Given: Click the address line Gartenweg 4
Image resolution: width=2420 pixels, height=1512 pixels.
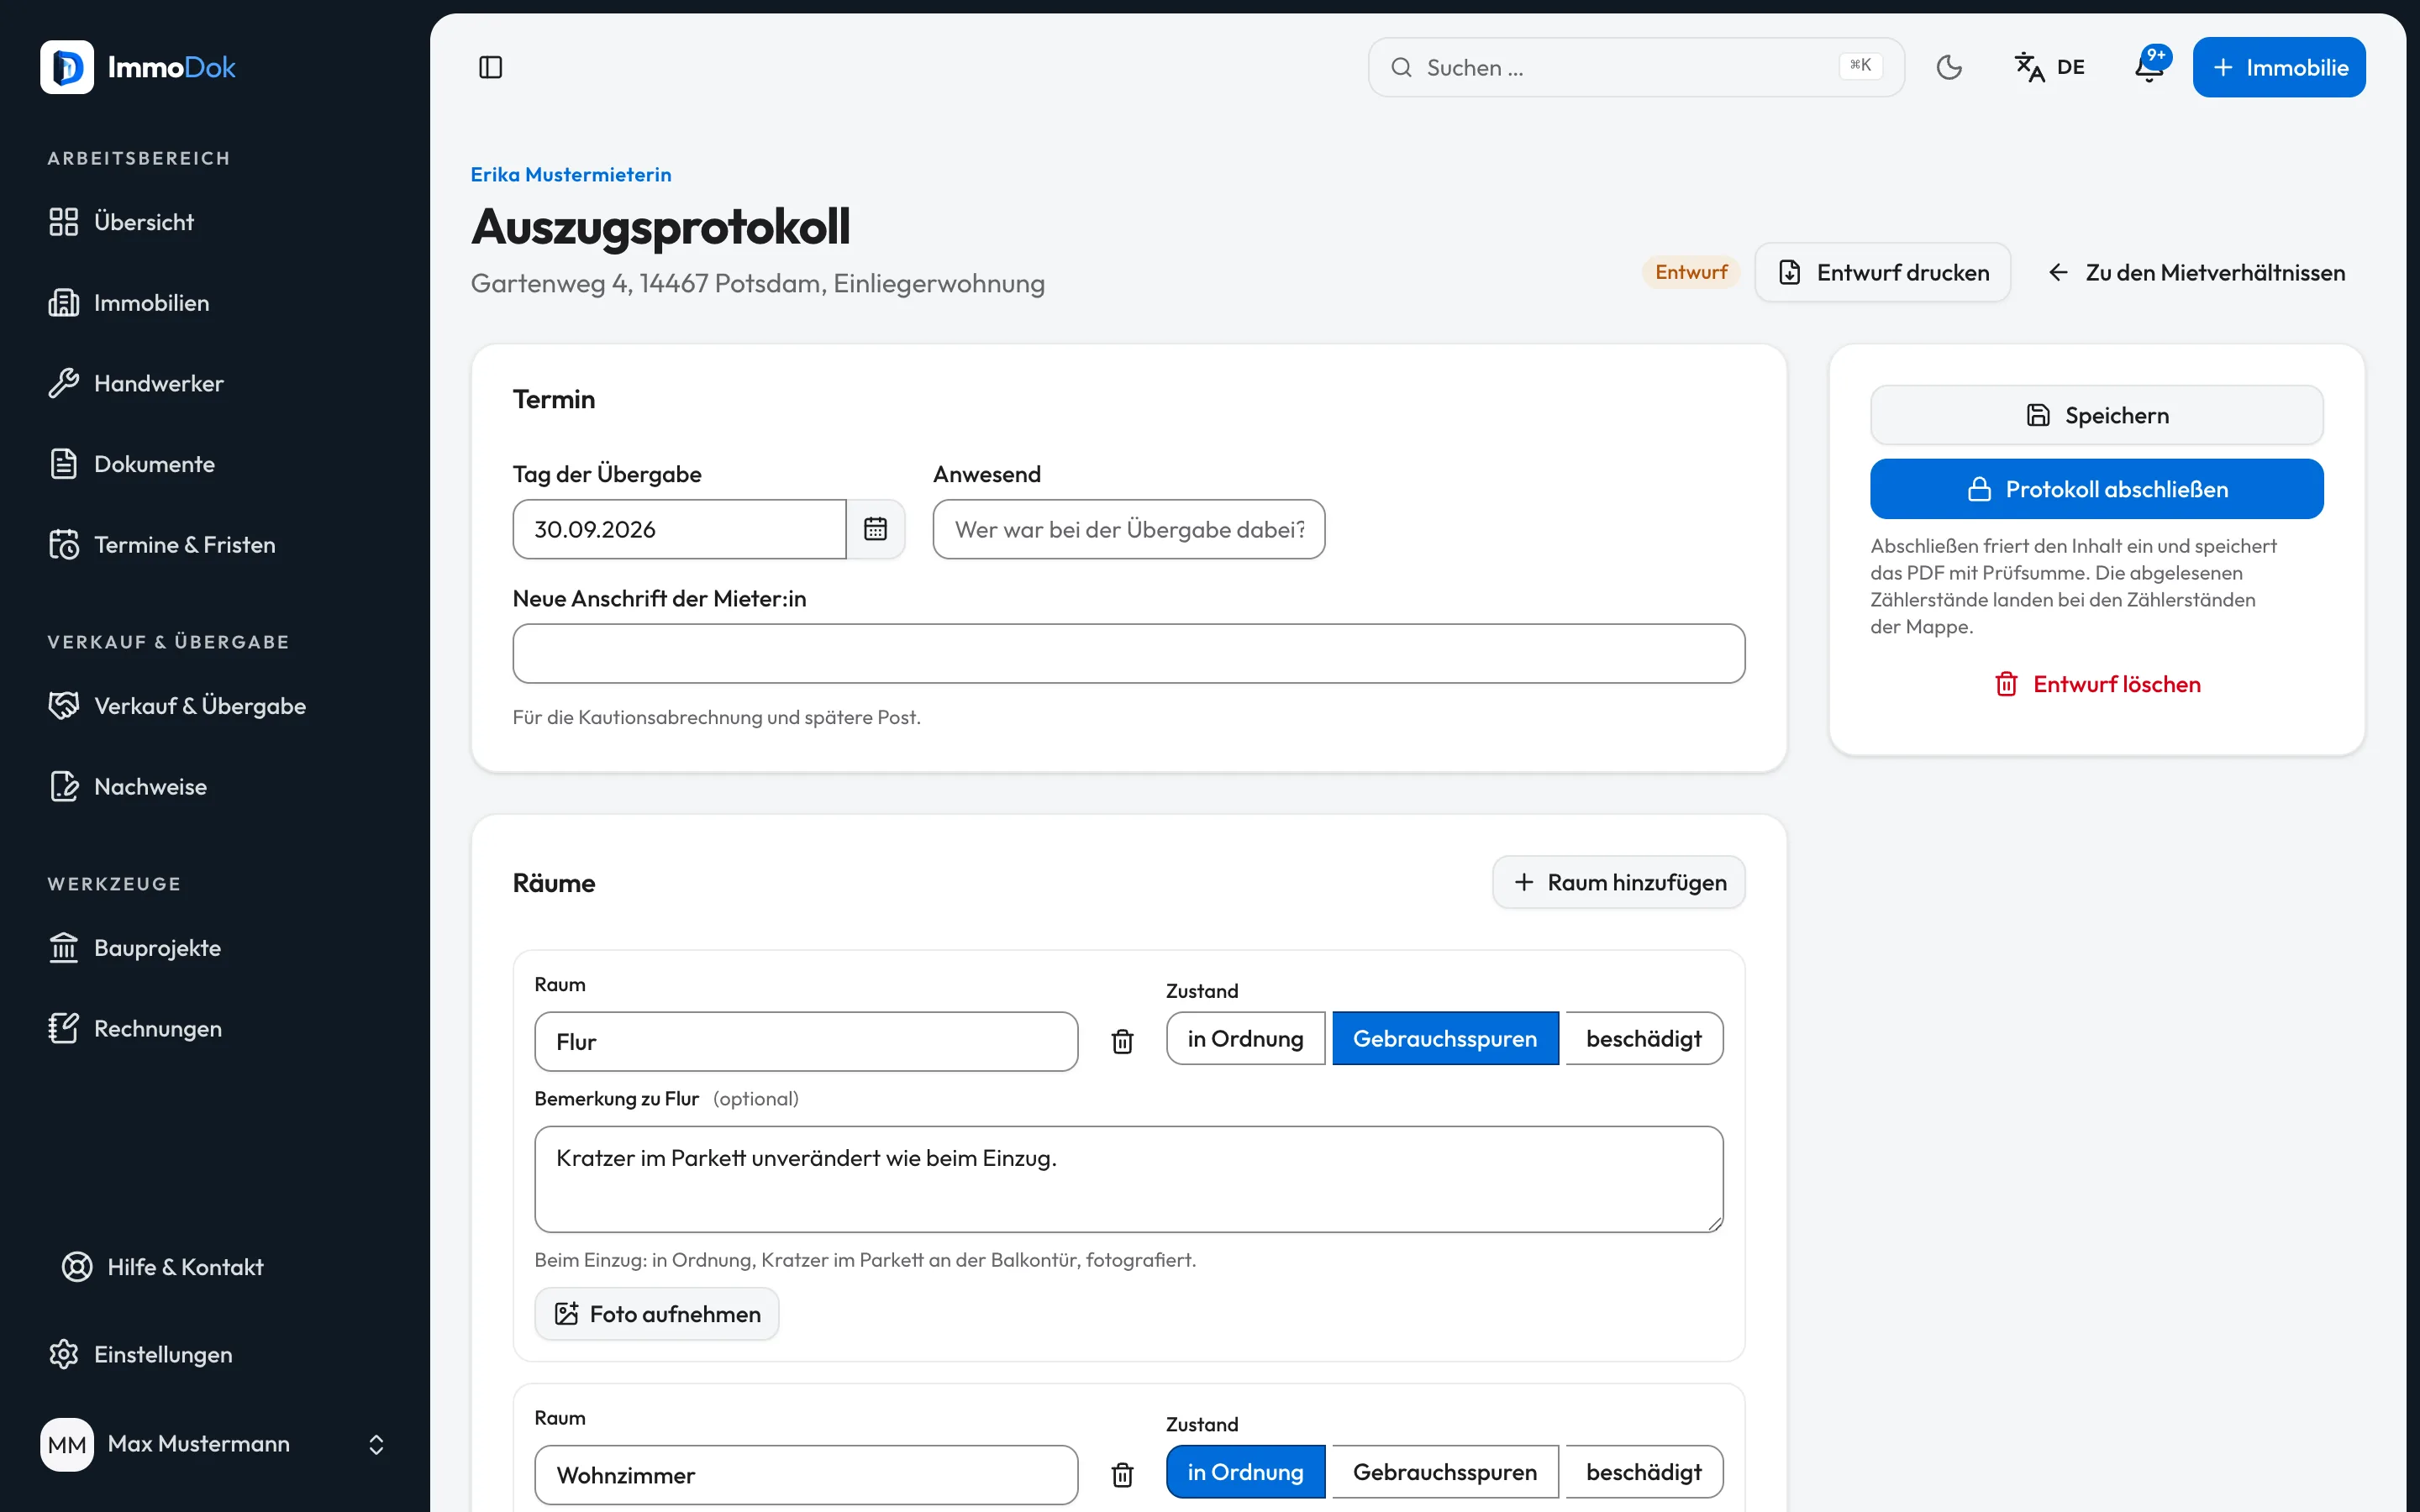Looking at the screenshot, I should tap(758, 284).
